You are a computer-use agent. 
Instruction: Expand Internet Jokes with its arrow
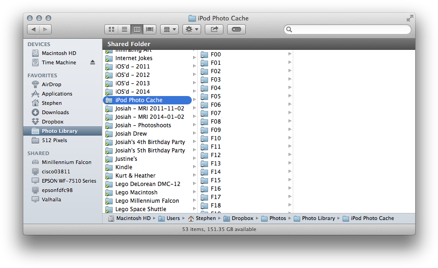pos(195,58)
